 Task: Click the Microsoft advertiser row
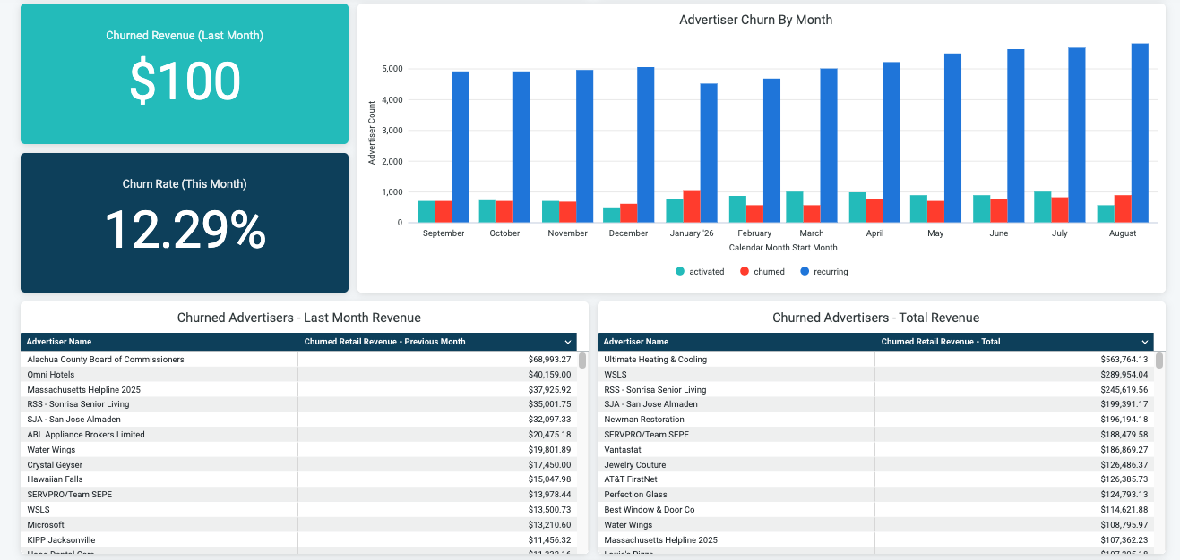coord(299,525)
